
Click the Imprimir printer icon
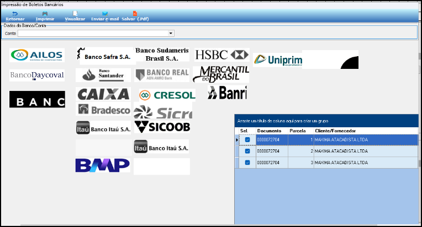pyautogui.click(x=45, y=14)
